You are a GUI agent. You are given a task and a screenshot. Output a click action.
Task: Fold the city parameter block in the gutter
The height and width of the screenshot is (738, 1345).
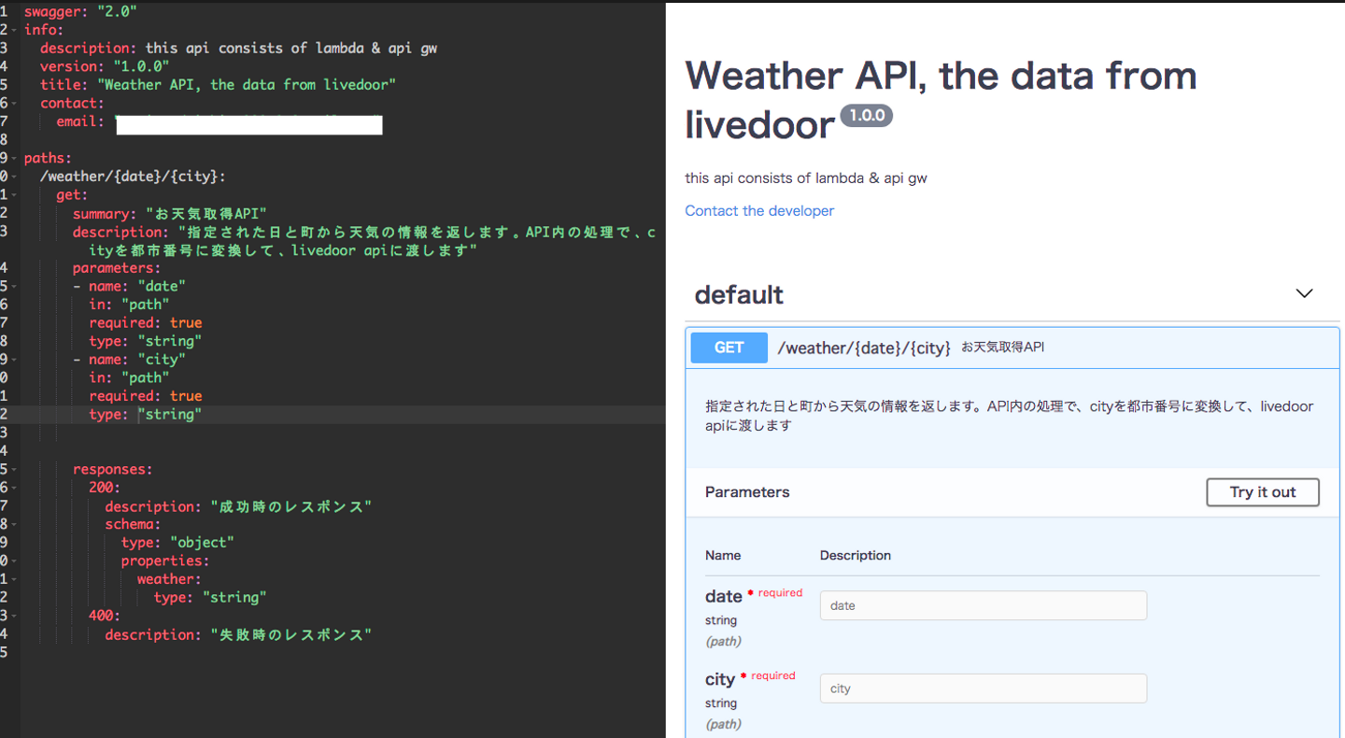click(x=15, y=360)
